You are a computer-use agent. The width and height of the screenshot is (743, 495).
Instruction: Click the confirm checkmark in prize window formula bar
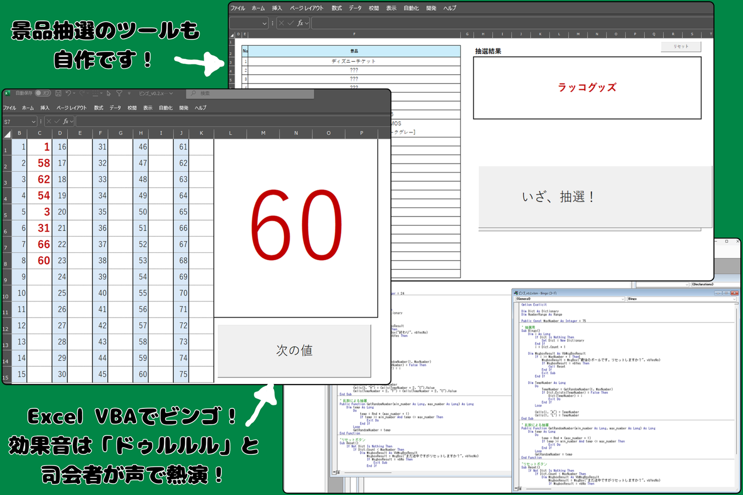tap(290, 23)
